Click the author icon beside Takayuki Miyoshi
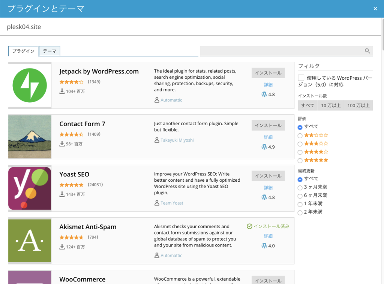Viewport: 384px width, 284px height. coord(157,140)
